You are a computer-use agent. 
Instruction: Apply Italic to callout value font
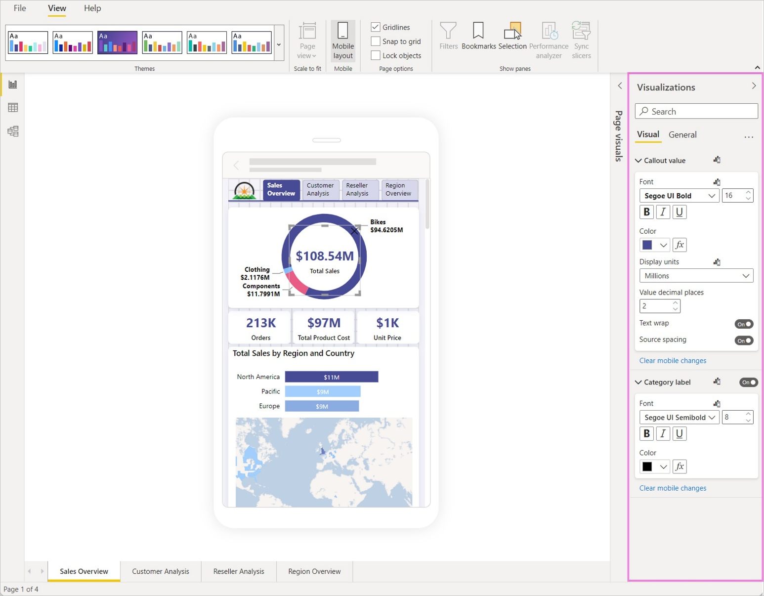click(x=663, y=212)
